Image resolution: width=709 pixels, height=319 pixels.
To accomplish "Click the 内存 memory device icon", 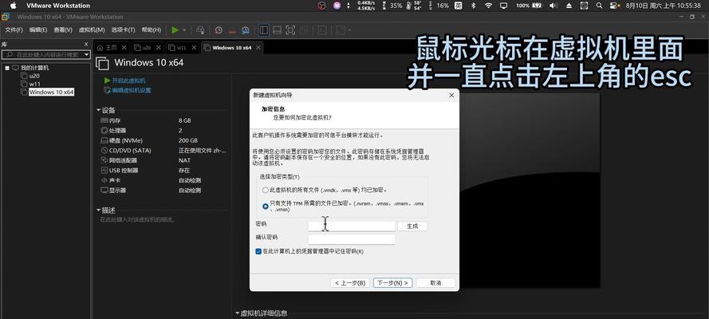I will coord(104,120).
